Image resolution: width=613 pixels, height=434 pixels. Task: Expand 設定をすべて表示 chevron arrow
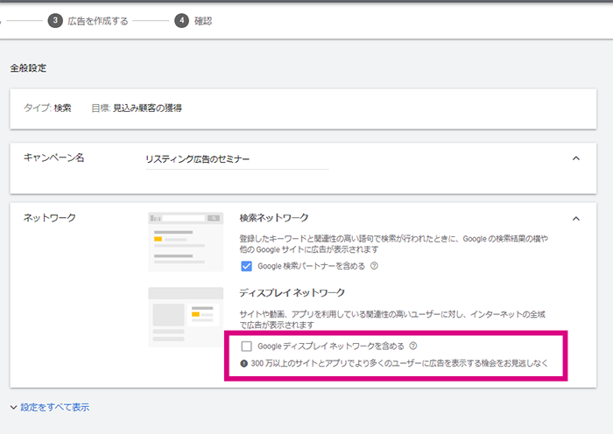click(13, 408)
